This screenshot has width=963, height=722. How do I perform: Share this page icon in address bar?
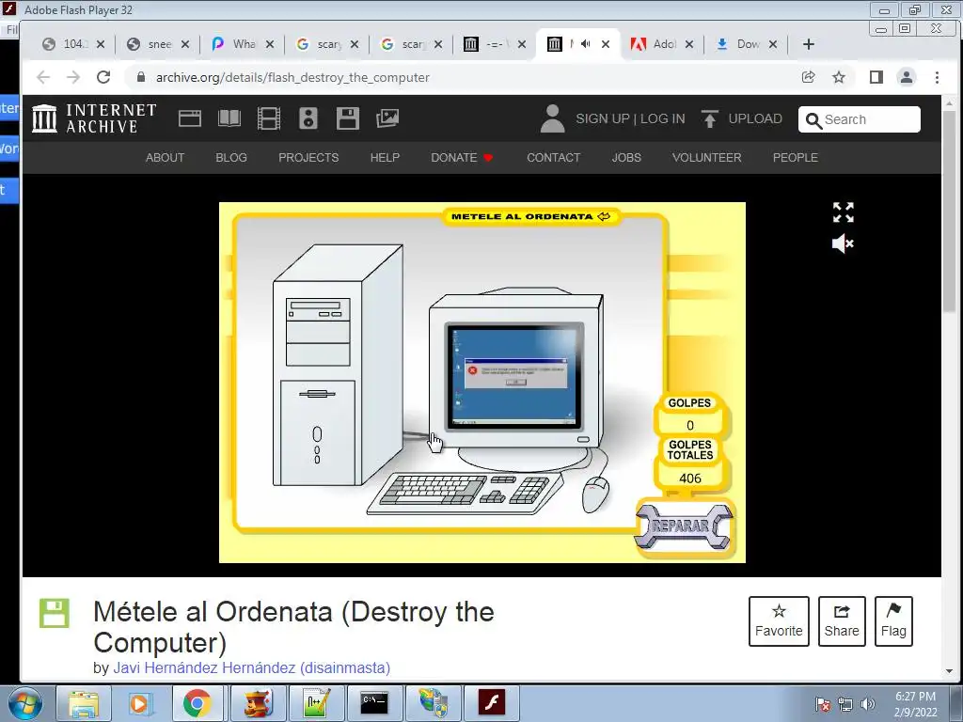pos(808,77)
